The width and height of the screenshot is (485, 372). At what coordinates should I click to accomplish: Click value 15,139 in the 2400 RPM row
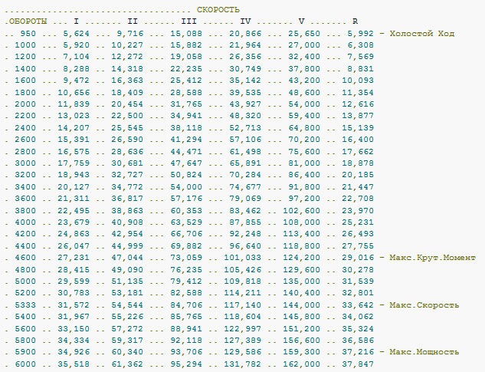coord(358,128)
